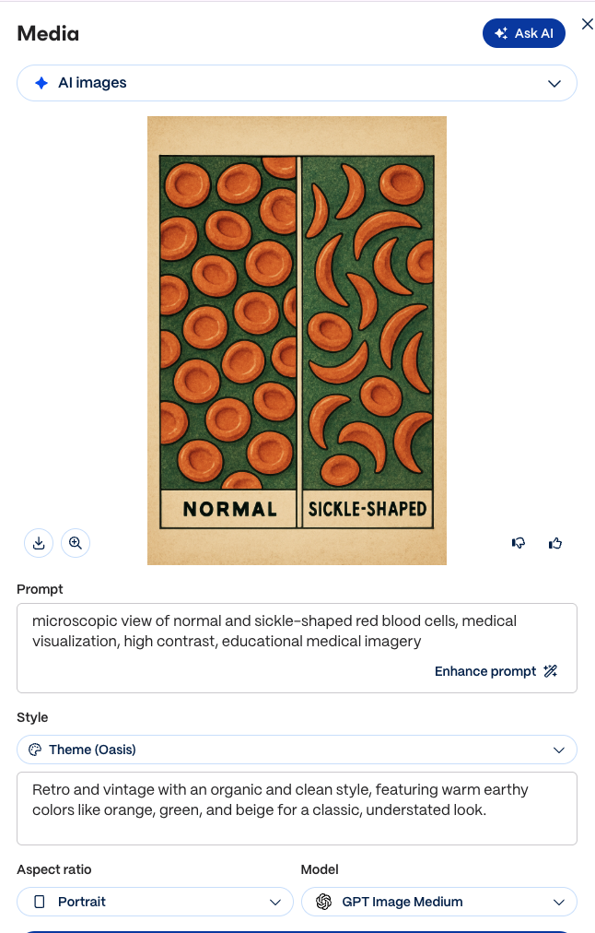Give thumbs down to generated image
The height and width of the screenshot is (933, 595).
point(519,543)
